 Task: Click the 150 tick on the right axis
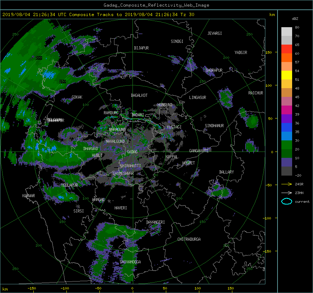tap(268, 52)
